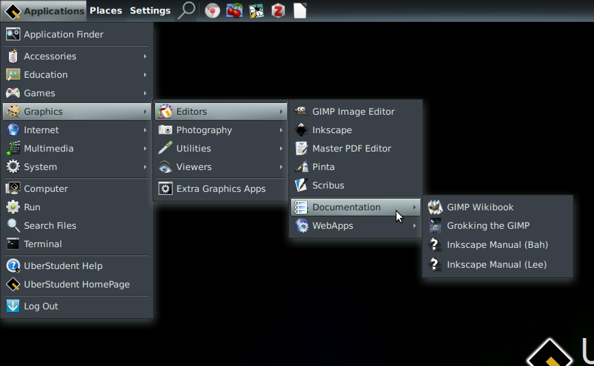The image size is (594, 366).
Task: Start Master PDF Editor
Action: 351,148
